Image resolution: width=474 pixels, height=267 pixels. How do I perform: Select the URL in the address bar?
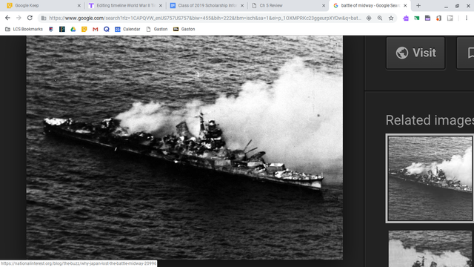[205, 18]
